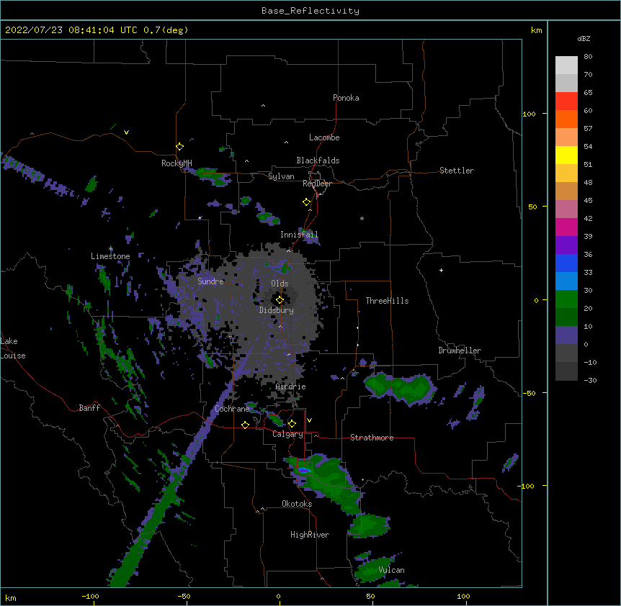Click the -50 tick on the bottom axis
621x606 pixels.
(184, 596)
